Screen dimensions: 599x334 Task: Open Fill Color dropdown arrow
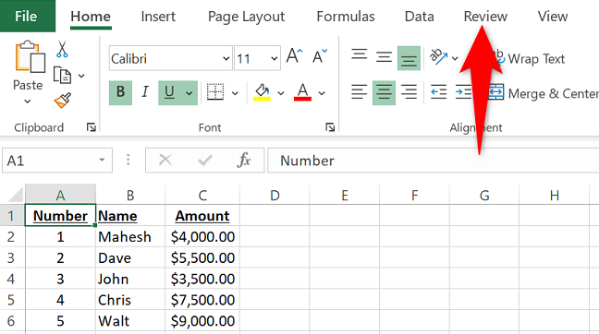coord(281,93)
